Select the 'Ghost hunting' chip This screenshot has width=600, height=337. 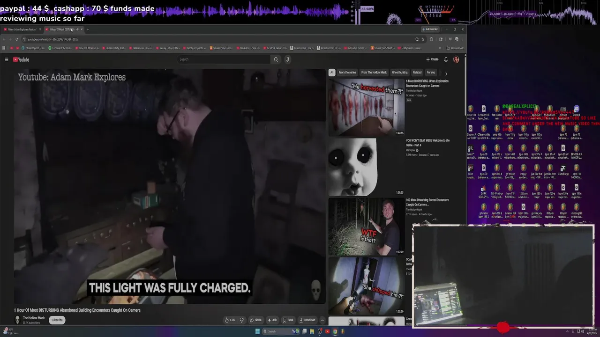click(400, 73)
